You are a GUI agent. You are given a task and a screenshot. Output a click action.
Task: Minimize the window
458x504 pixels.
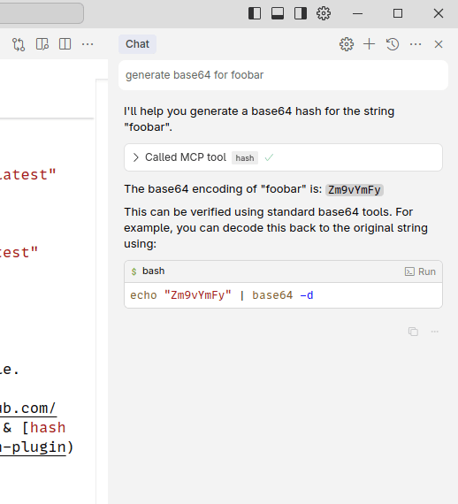click(x=357, y=13)
